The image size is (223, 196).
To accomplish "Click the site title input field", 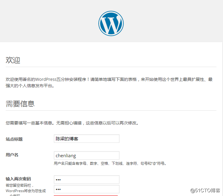I will [x=87, y=139].
